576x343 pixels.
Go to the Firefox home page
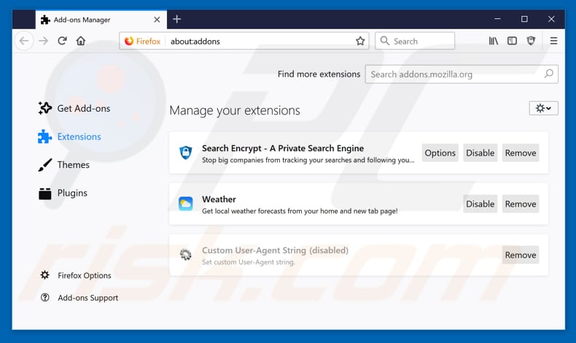81,41
